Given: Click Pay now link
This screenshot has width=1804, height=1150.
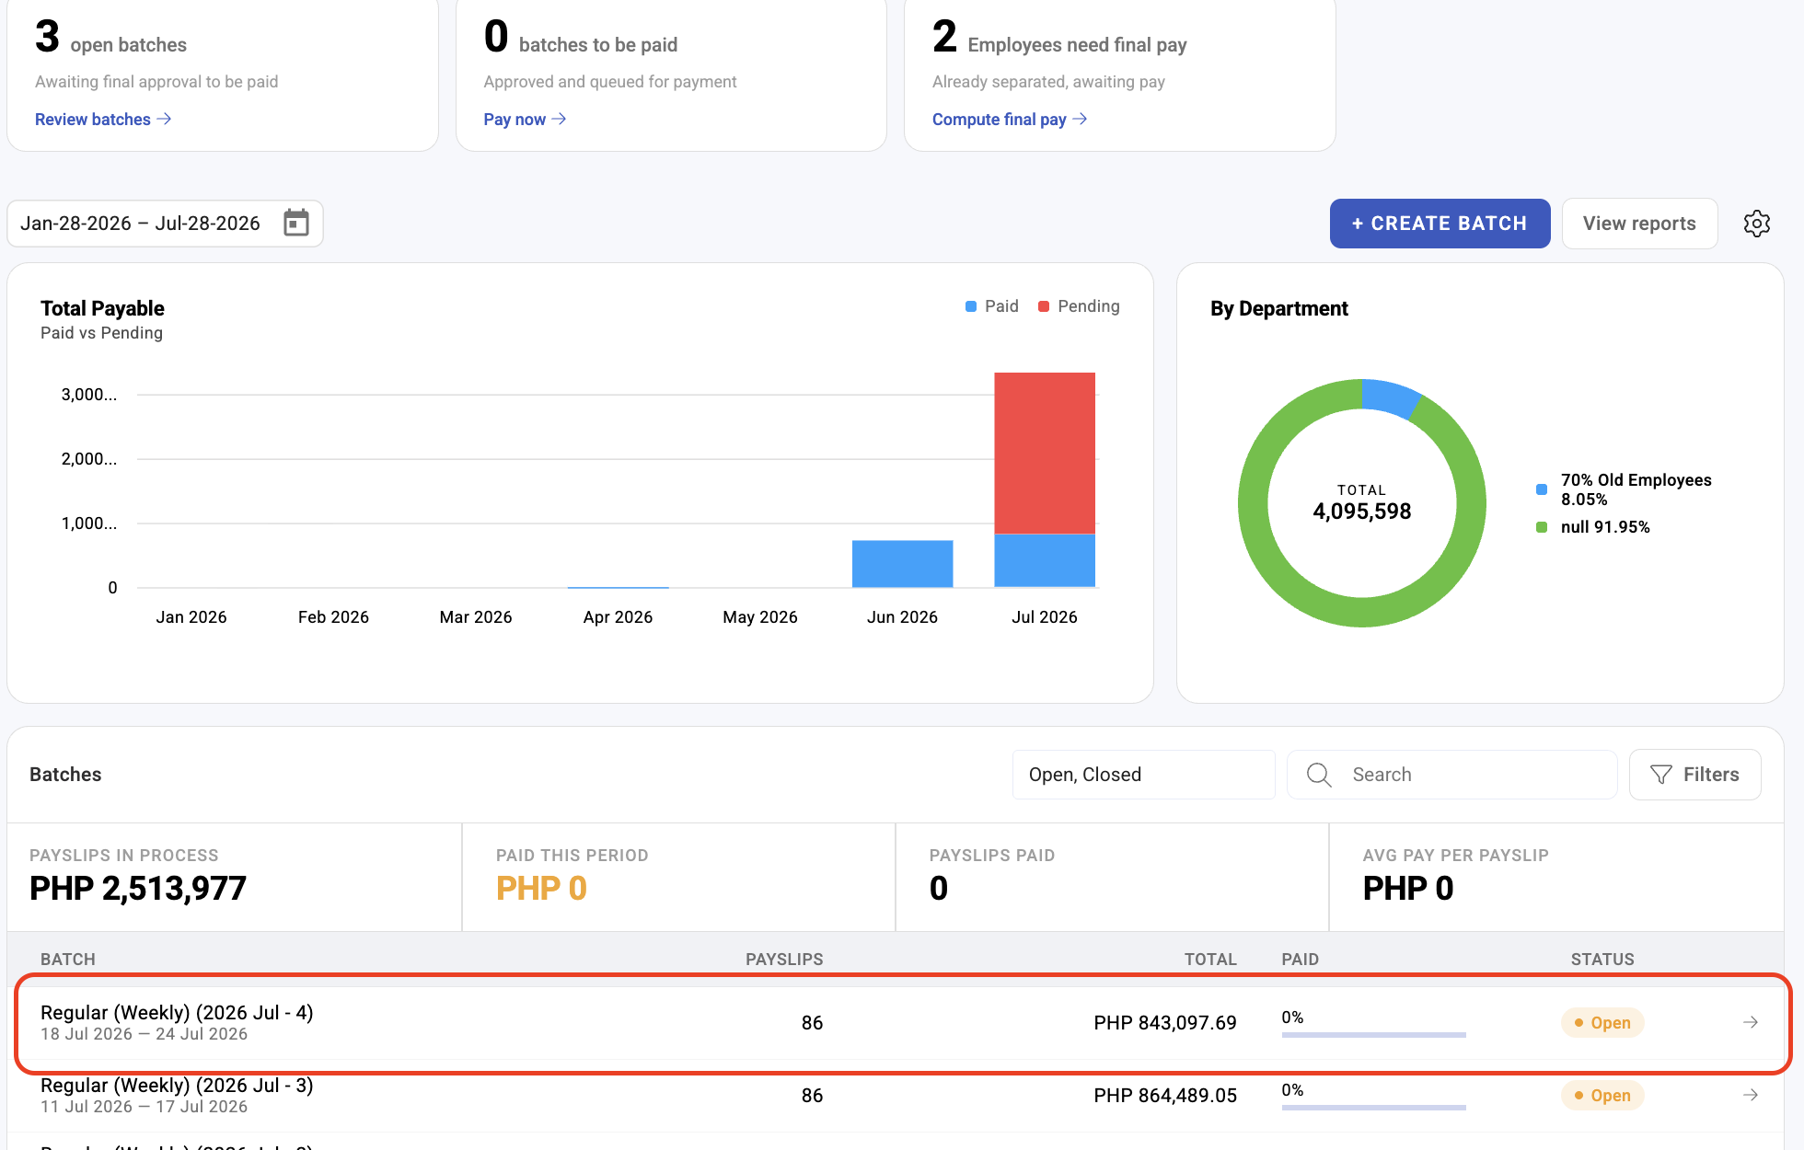Looking at the screenshot, I should coord(525,120).
